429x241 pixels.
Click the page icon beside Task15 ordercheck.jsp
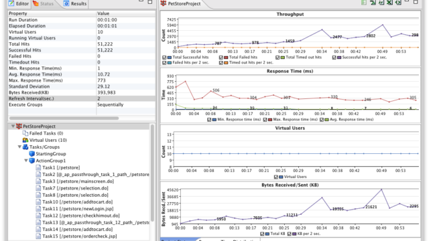pos(38,236)
